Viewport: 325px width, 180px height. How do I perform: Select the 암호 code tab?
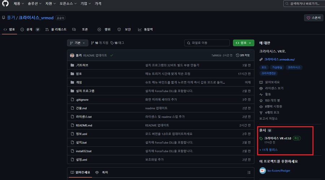[9, 29]
